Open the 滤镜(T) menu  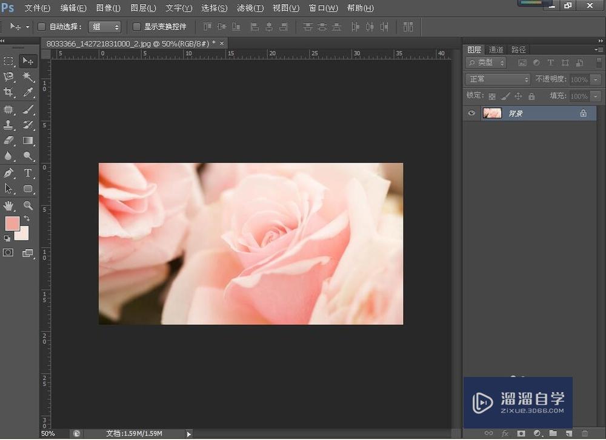pyautogui.click(x=250, y=8)
